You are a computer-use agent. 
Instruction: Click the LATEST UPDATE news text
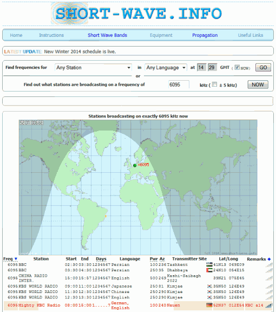click(60, 51)
